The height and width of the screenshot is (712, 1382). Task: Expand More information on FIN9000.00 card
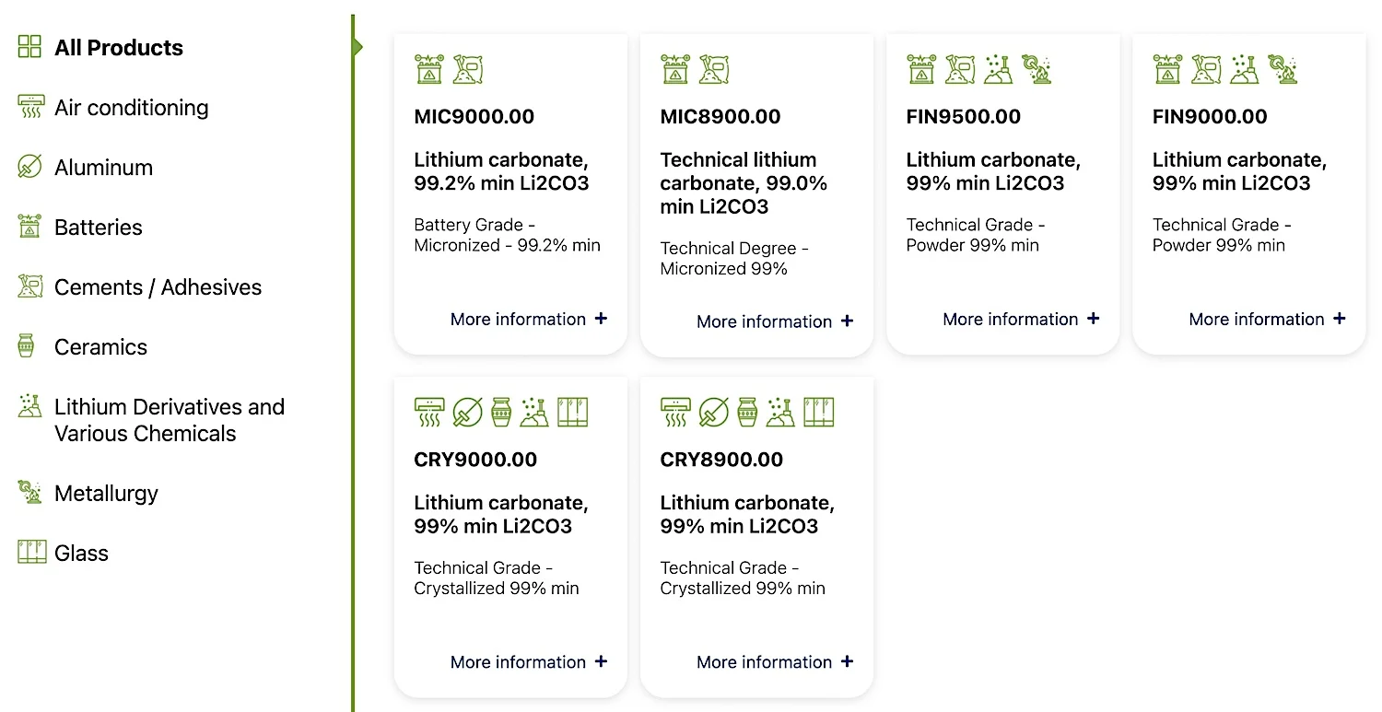tap(1267, 319)
